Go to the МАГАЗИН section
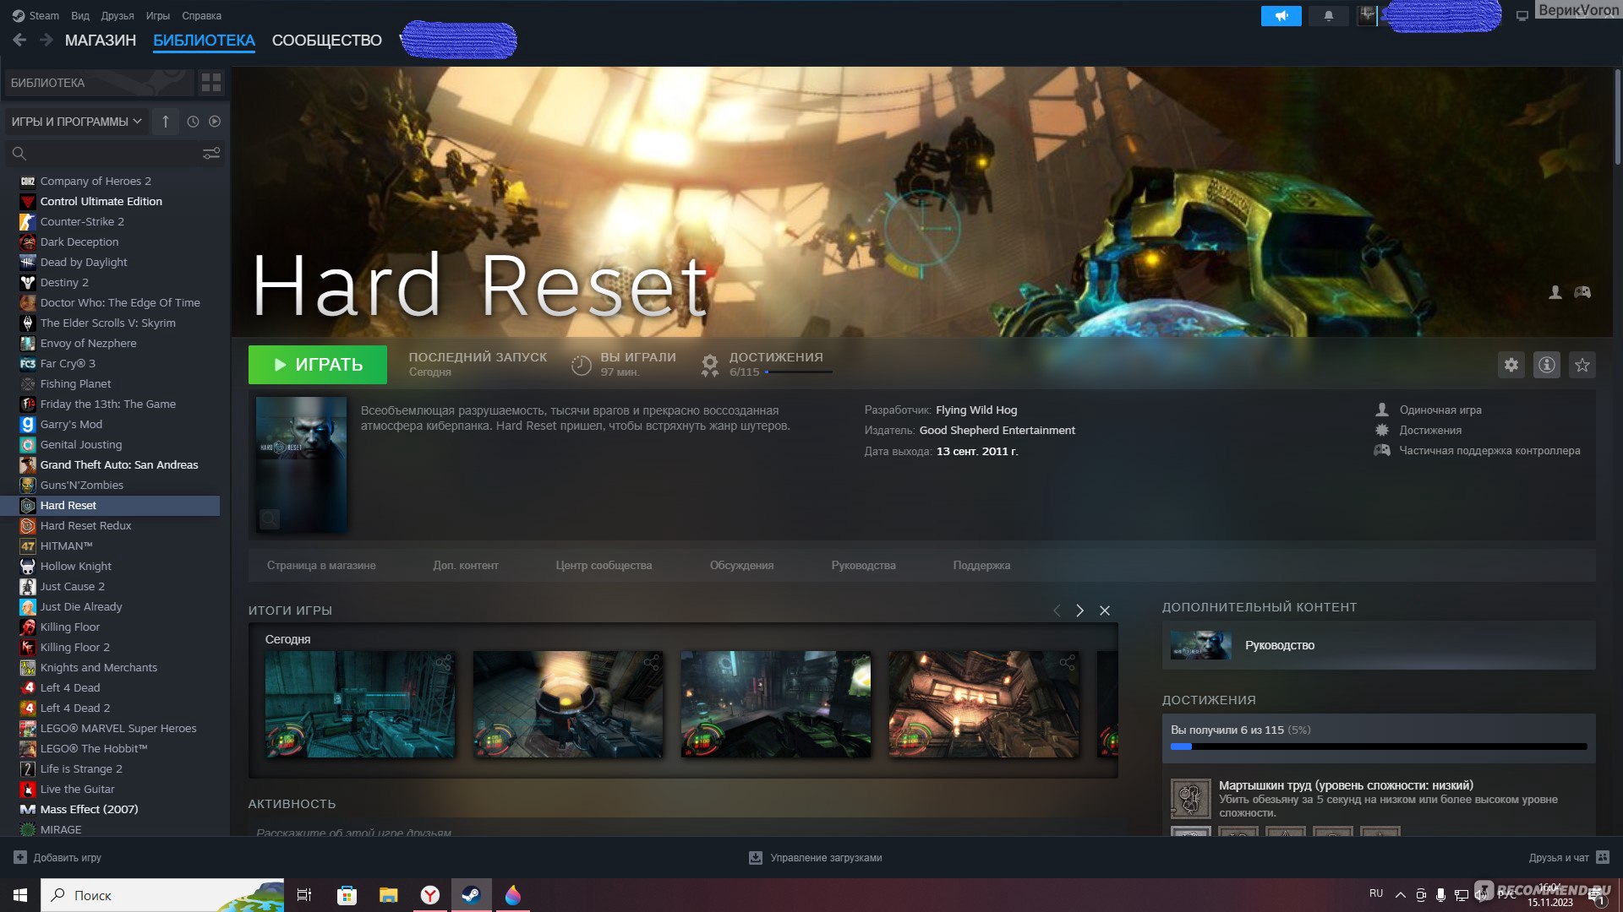The height and width of the screenshot is (912, 1623). tap(100, 41)
